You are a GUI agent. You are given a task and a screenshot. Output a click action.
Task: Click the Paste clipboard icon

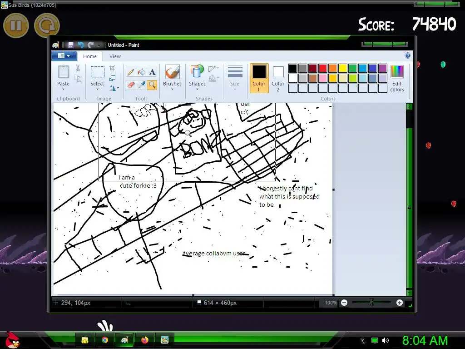coord(63,72)
